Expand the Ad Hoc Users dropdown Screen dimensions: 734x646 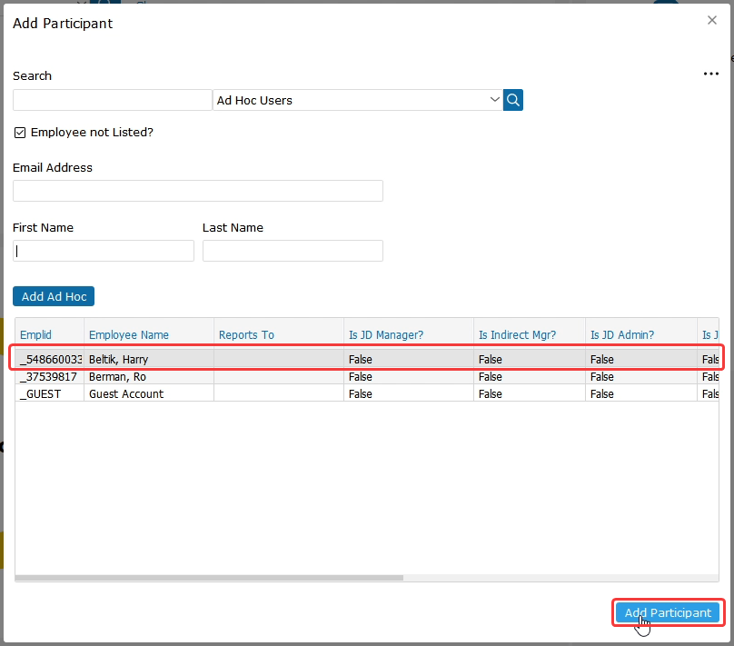pos(494,100)
